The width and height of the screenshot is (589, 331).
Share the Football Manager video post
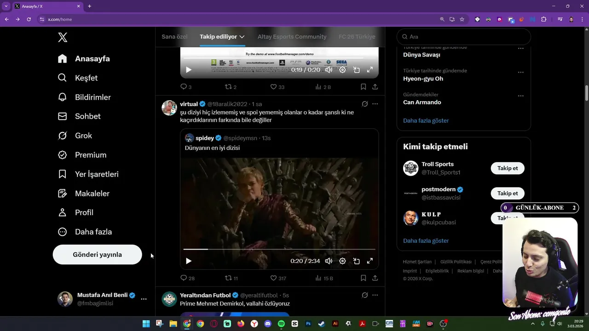(375, 86)
